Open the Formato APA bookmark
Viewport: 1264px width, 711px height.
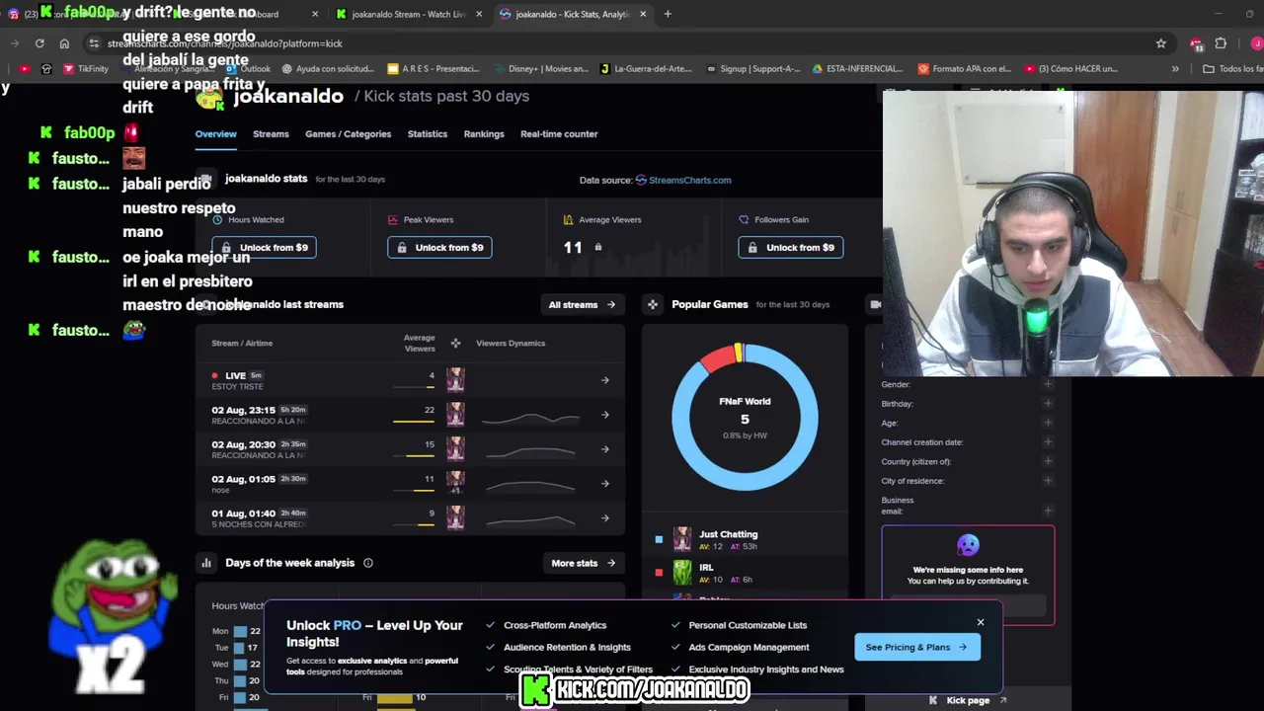point(965,69)
